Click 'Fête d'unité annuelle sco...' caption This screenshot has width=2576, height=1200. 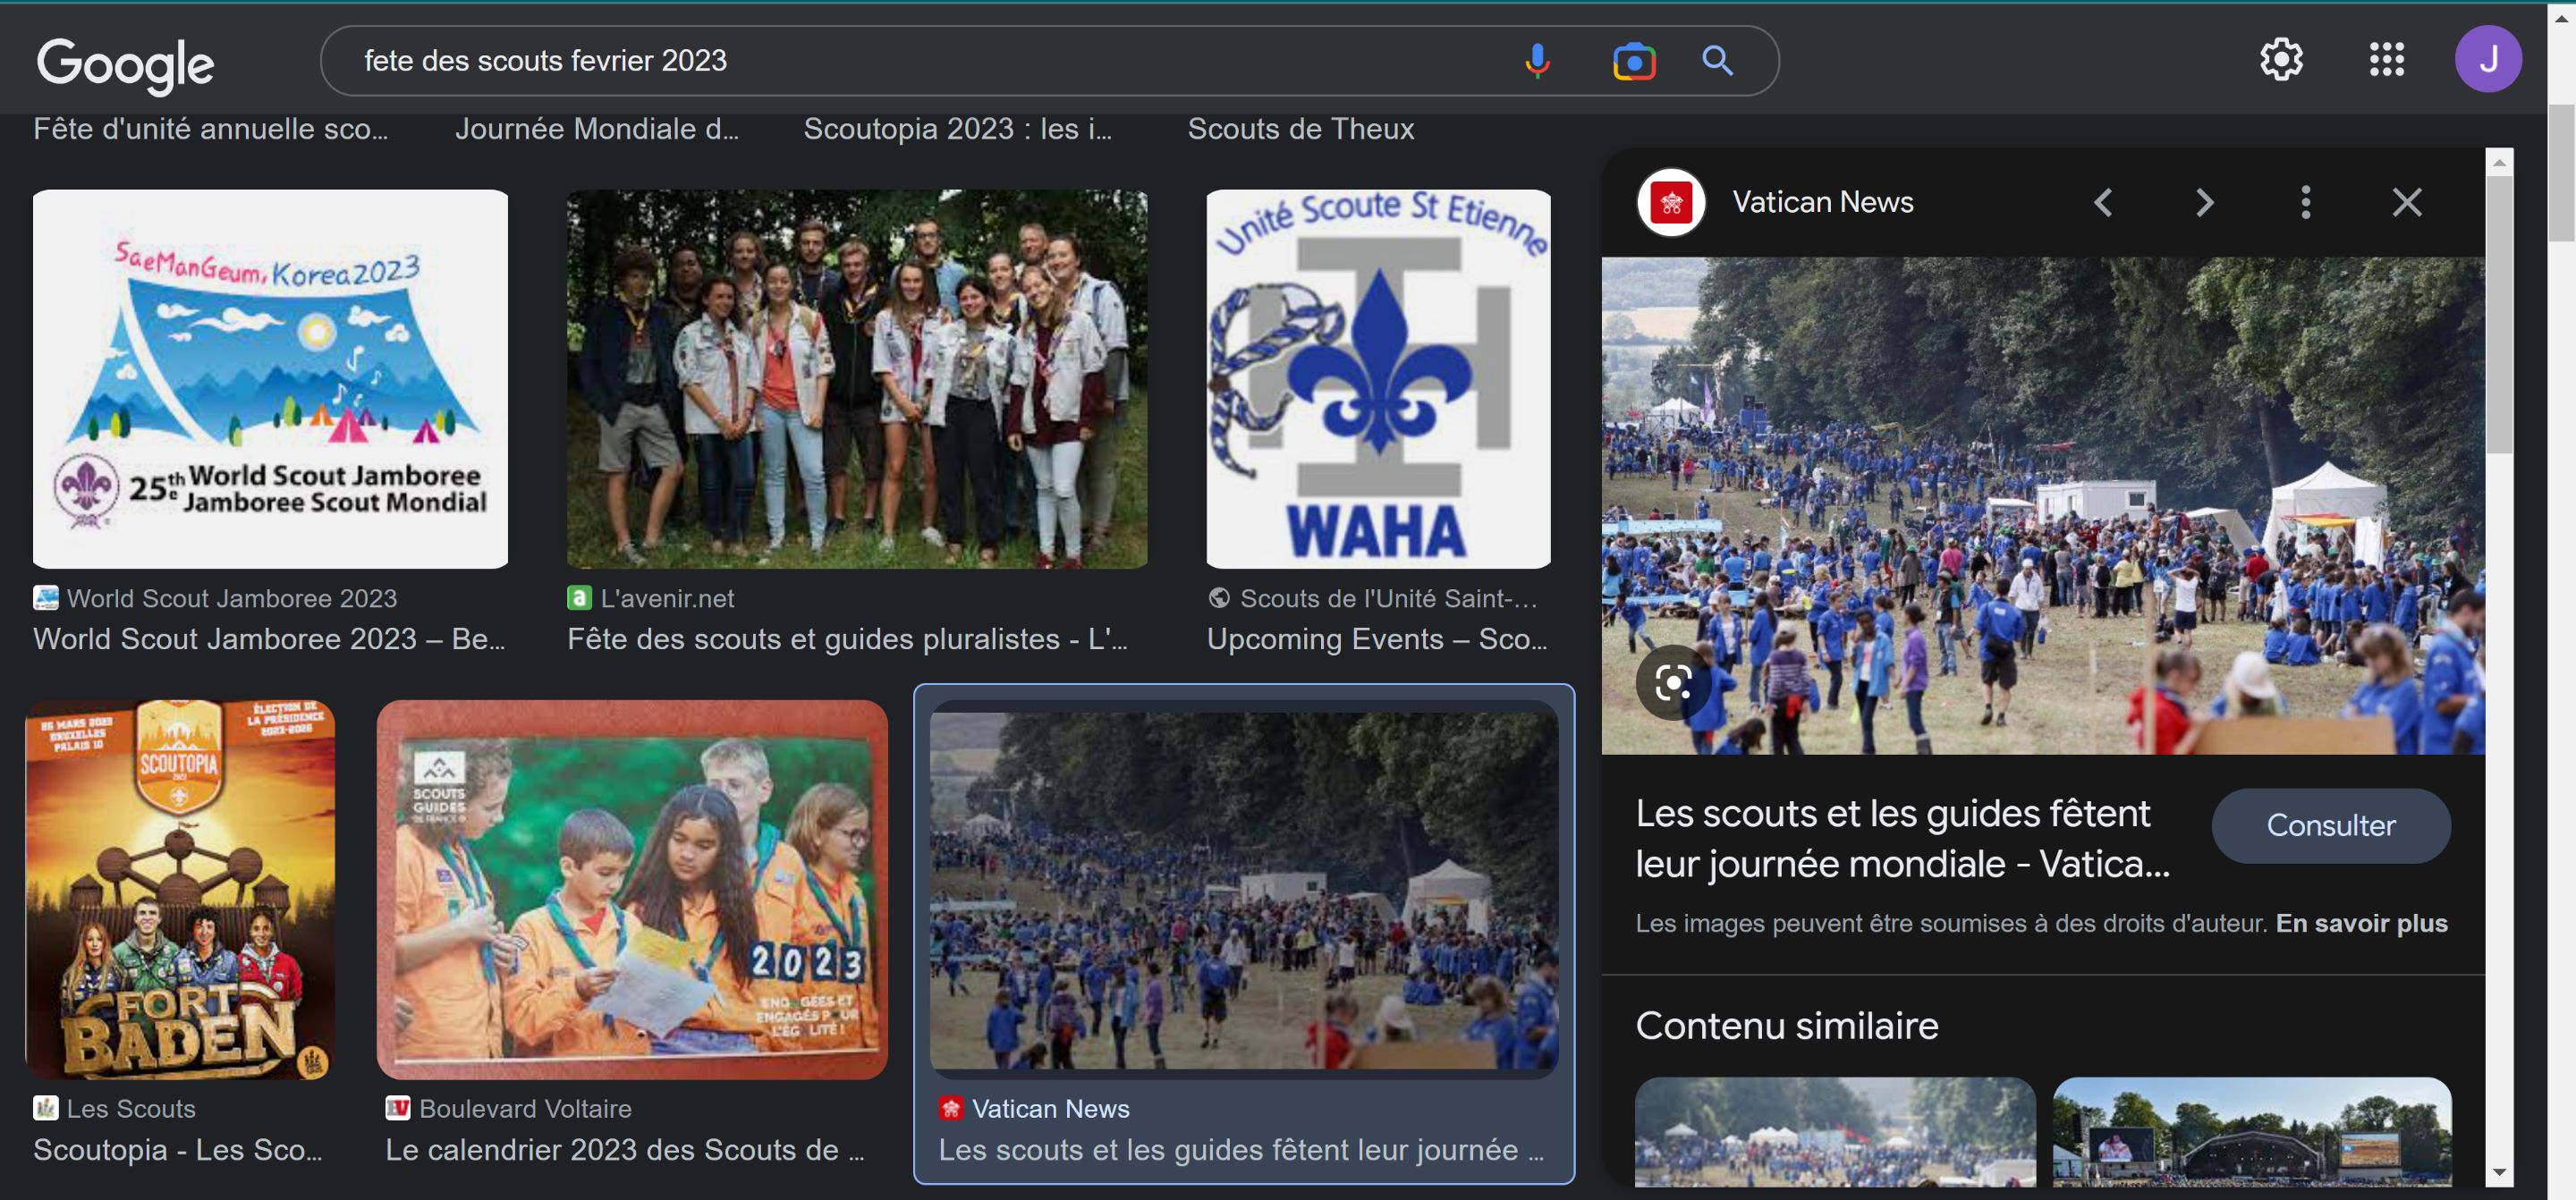(210, 129)
